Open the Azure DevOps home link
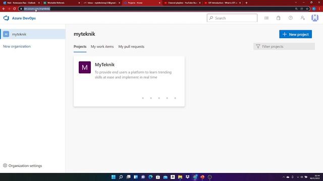The image size is (323, 181). pyautogui.click(x=24, y=18)
